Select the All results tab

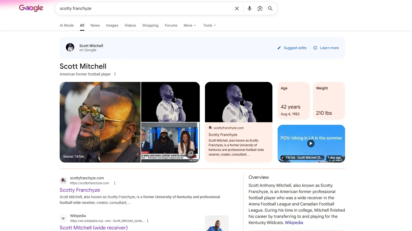point(82,25)
